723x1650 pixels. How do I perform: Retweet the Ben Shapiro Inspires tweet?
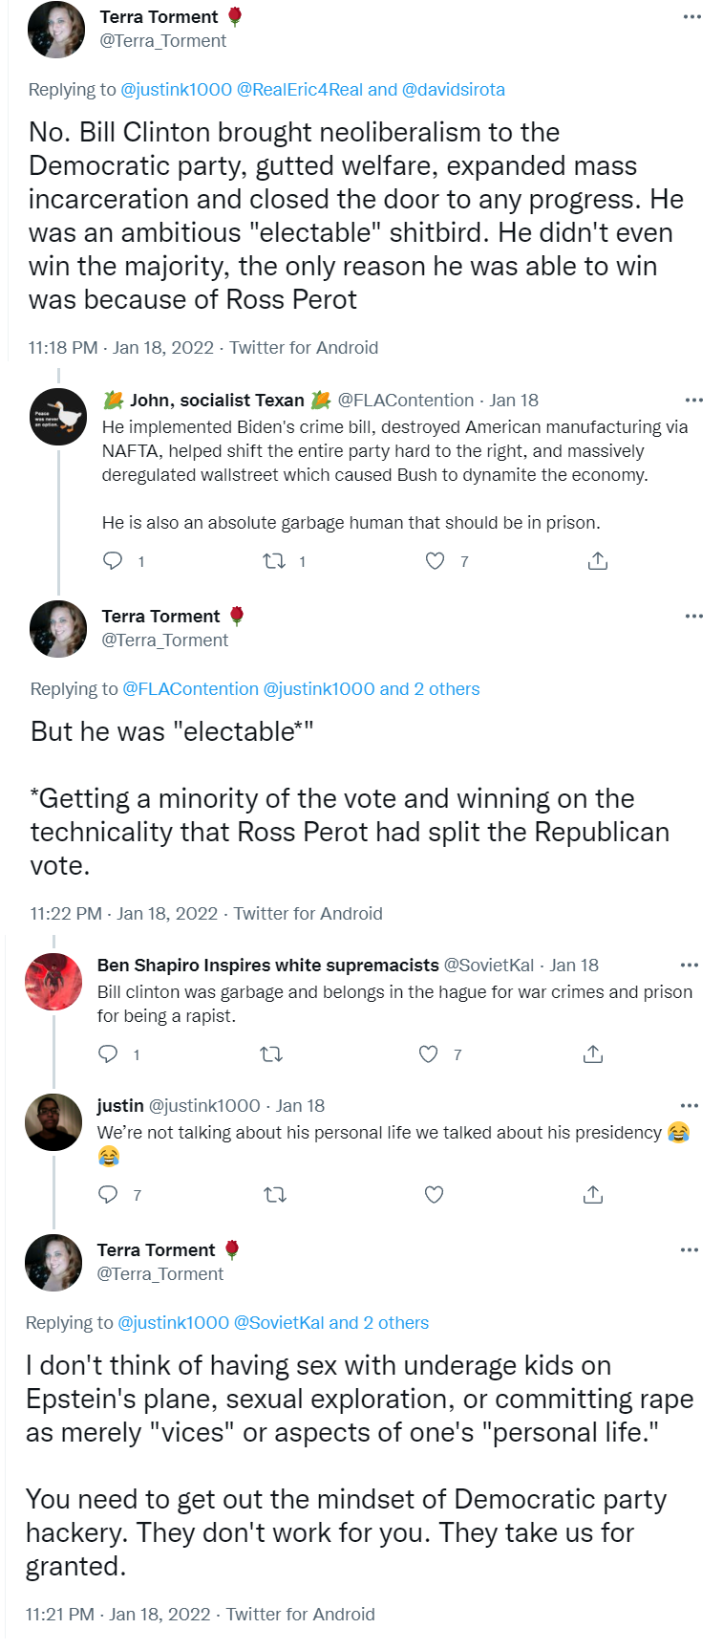(271, 1054)
